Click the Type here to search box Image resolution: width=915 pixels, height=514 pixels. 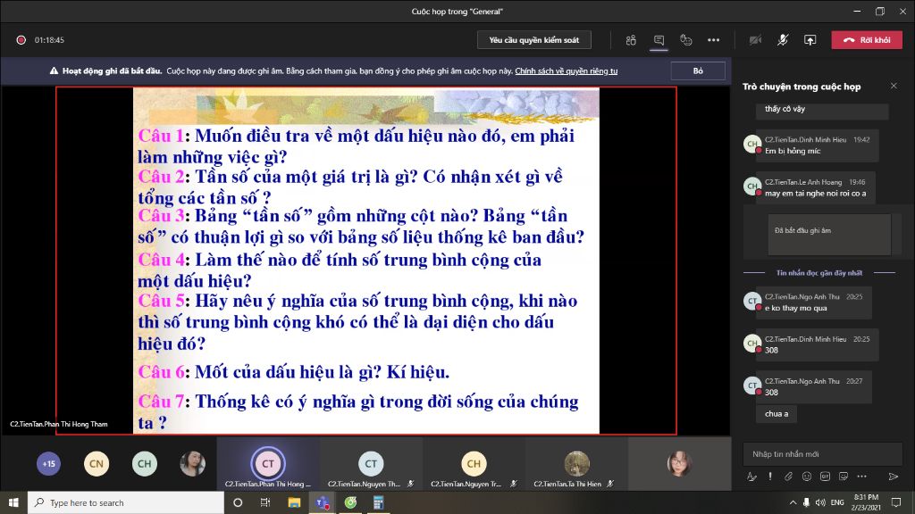pos(125,502)
